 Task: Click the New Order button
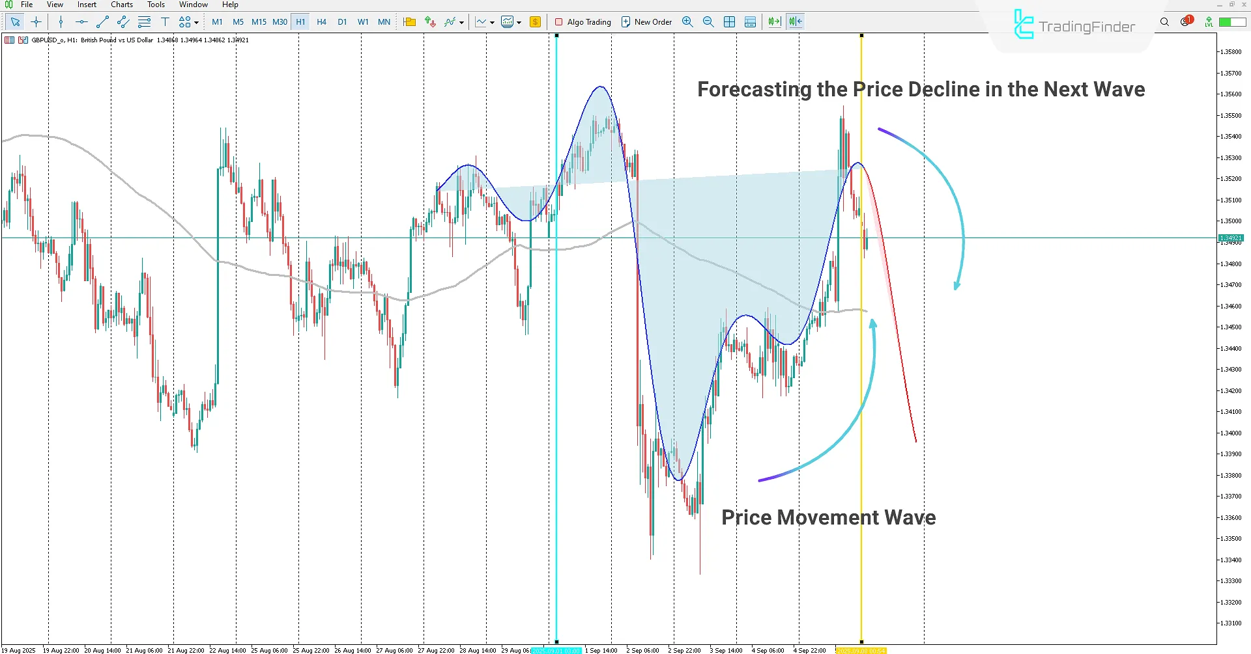(x=646, y=21)
